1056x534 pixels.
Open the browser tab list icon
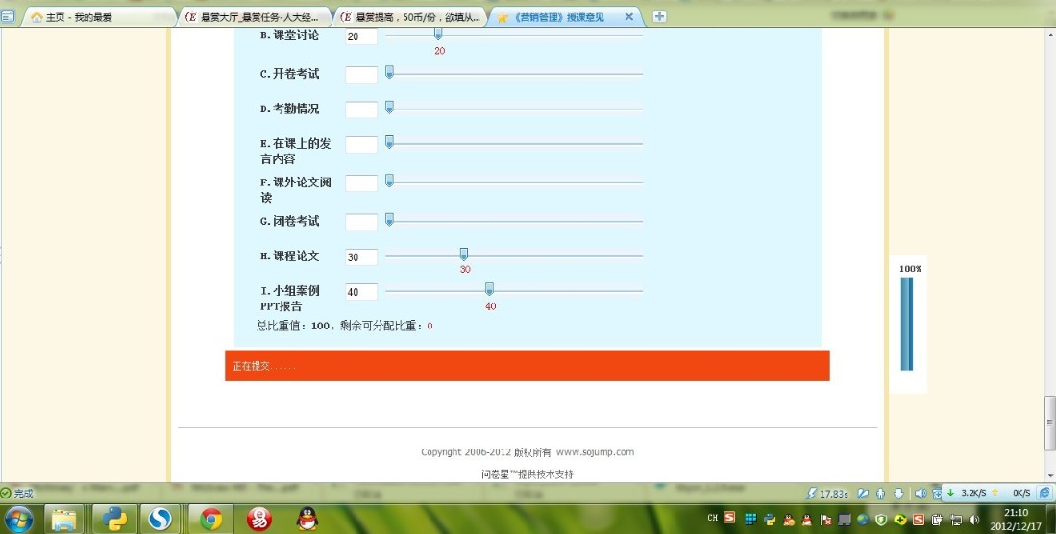[x=8, y=17]
